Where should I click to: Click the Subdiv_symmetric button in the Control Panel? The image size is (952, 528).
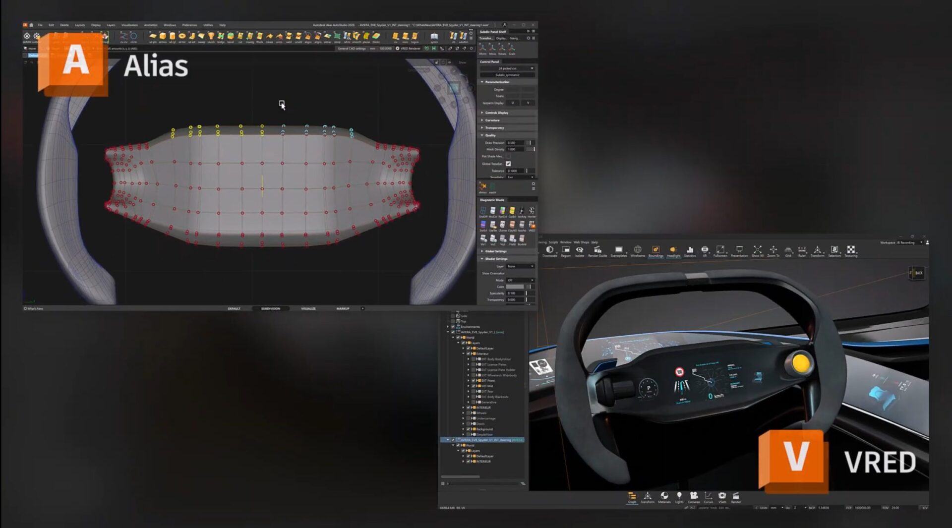[507, 74]
